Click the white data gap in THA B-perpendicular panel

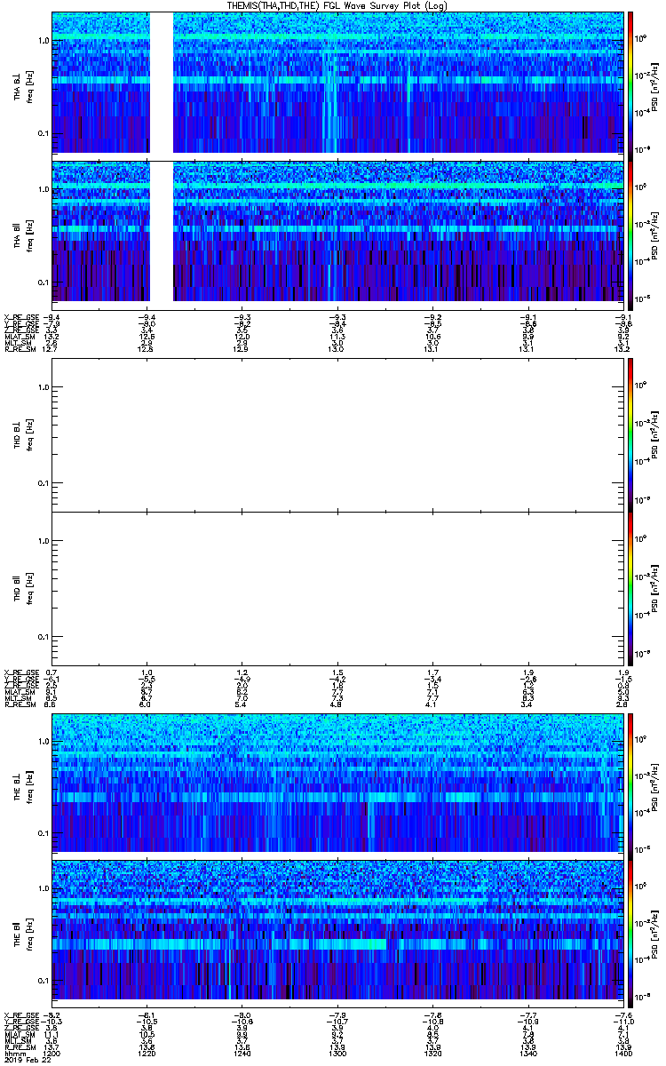pos(161,82)
